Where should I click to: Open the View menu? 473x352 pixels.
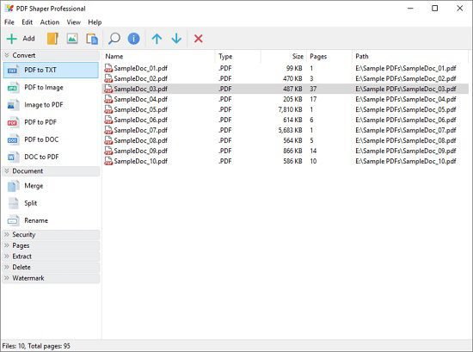pos(74,22)
